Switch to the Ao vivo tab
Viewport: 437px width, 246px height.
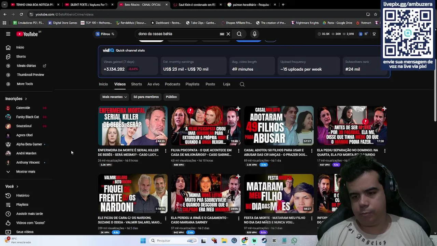pos(153,84)
